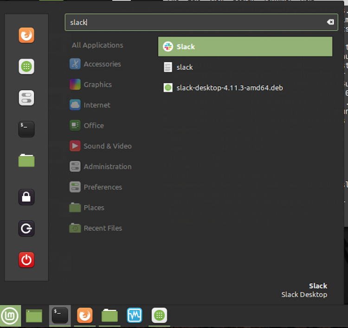348x328 pixels.
Task: Click the Linux Mint menu button in taskbar
Action: 10,315
